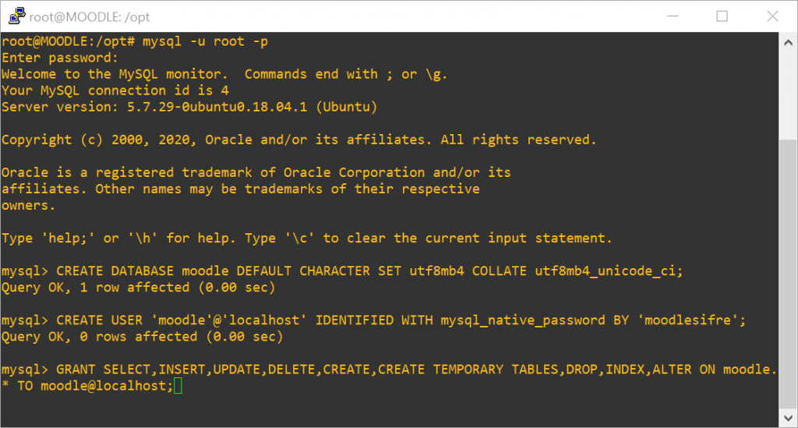This screenshot has height=428, width=798.
Task: Click 'TO moodle@localhost;' text
Action: tap(96, 386)
